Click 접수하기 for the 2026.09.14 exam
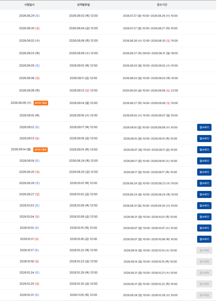Screen dimensions: 217x301 tap(204, 150)
